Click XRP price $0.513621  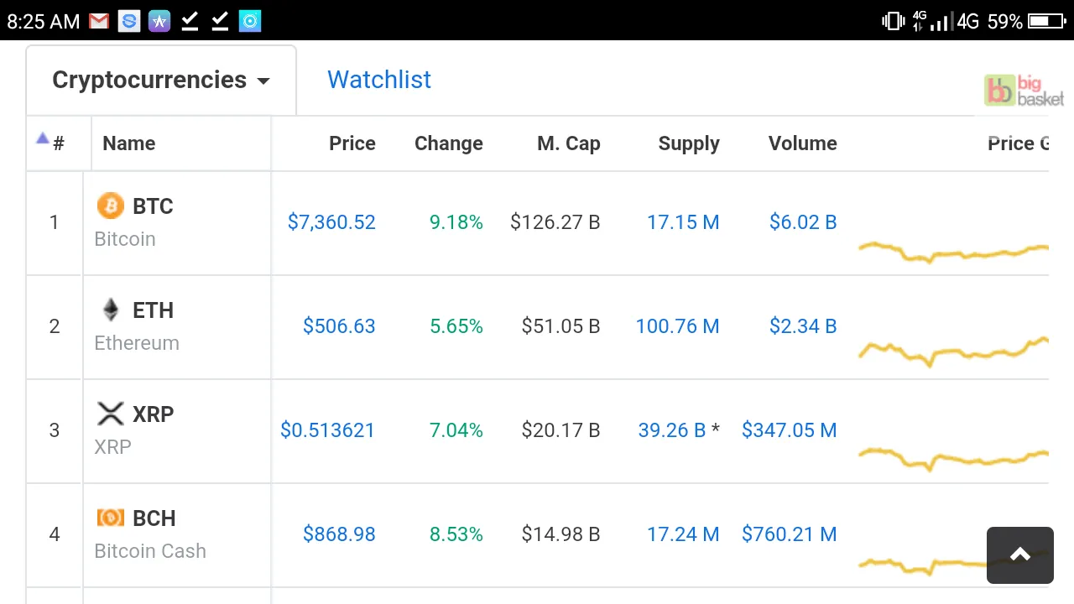coord(327,430)
